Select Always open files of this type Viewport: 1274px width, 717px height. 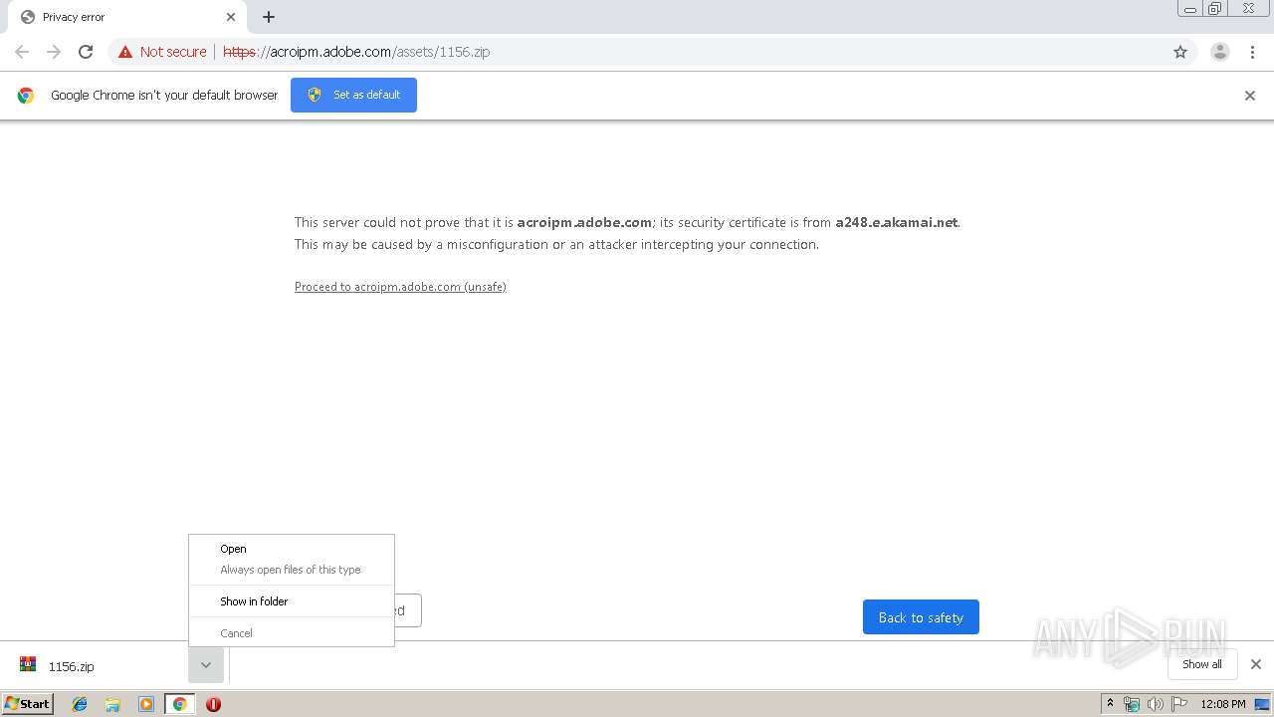pyautogui.click(x=292, y=570)
